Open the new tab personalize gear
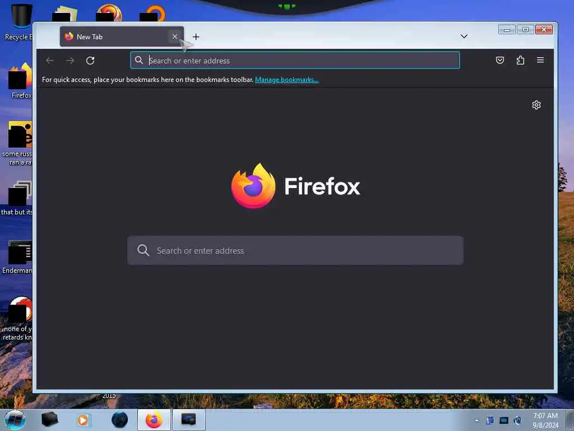The width and height of the screenshot is (574, 431). click(536, 105)
